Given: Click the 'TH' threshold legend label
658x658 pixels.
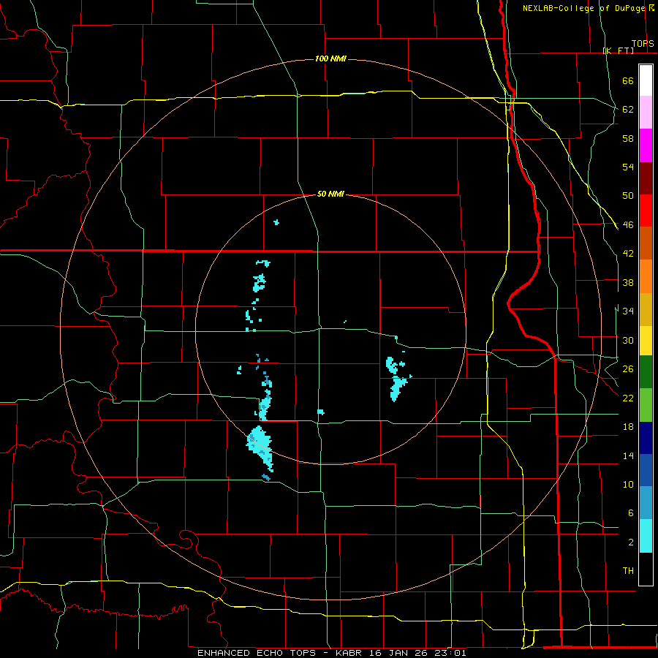Looking at the screenshot, I should 628,571.
